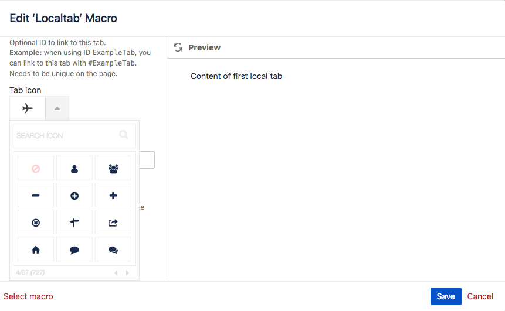
Task: Select the circled plus icon
Action: [74, 196]
